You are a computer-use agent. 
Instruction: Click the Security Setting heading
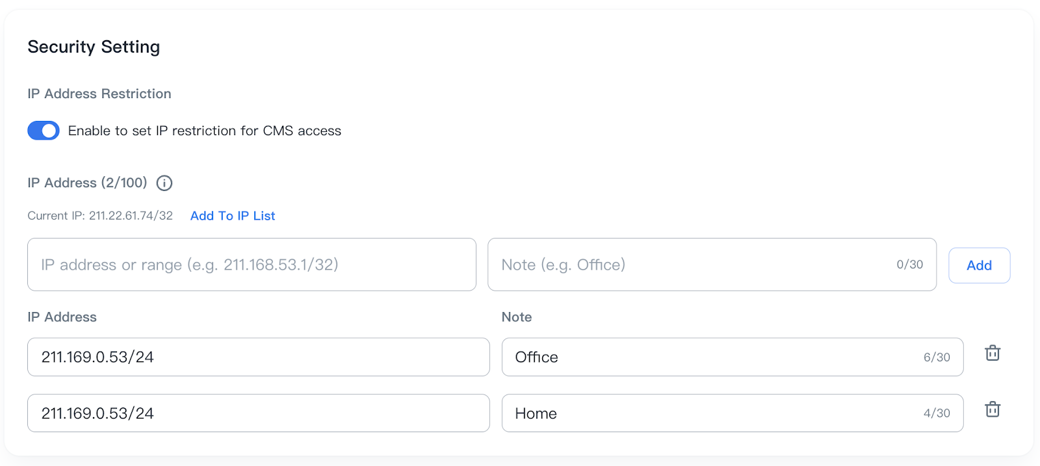pyautogui.click(x=94, y=47)
